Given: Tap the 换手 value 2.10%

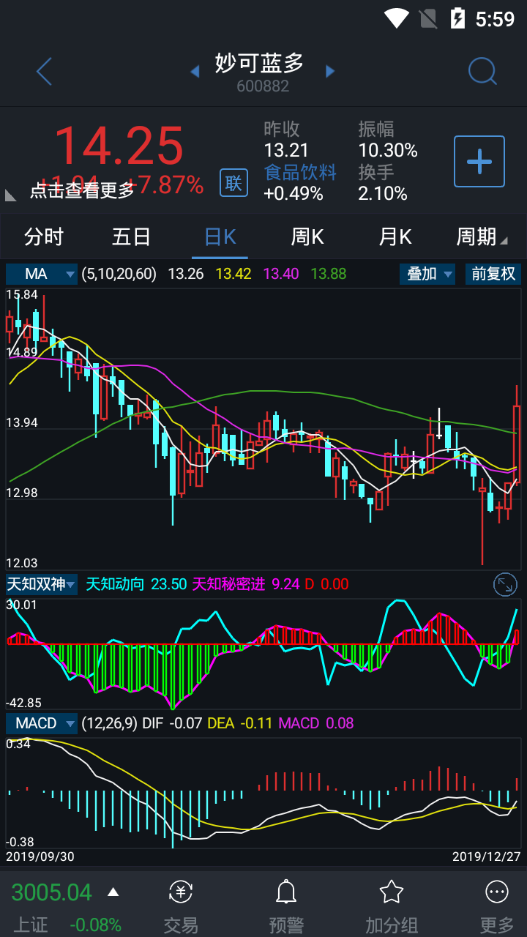Looking at the screenshot, I should tap(383, 193).
